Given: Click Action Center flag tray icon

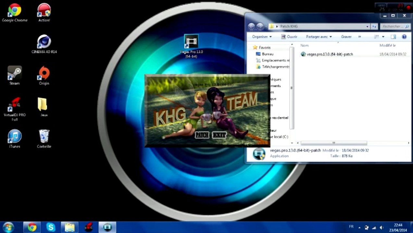Looking at the screenshot, I should pos(367,227).
